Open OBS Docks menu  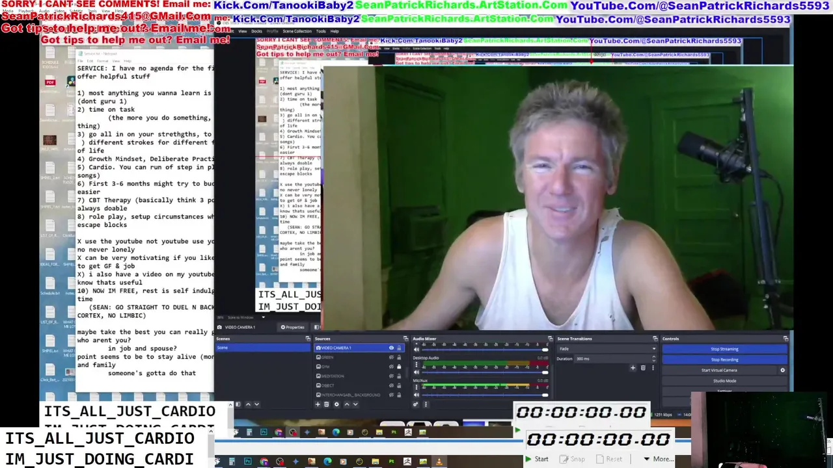(256, 31)
